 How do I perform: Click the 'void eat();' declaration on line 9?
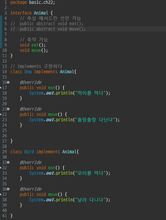point(32,45)
